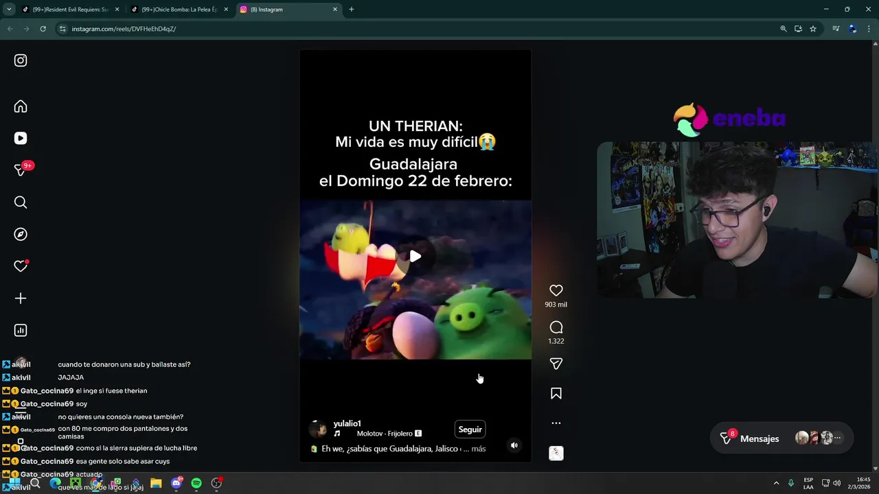This screenshot has height=494, width=879.
Task: Open Chrome three-dot menu
Action: 869,29
